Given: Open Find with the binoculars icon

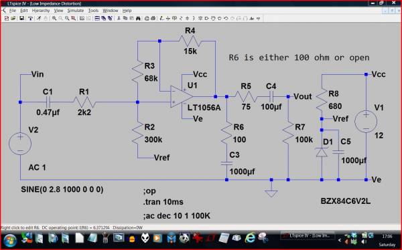Looking at the screenshot, I should 138,19.
